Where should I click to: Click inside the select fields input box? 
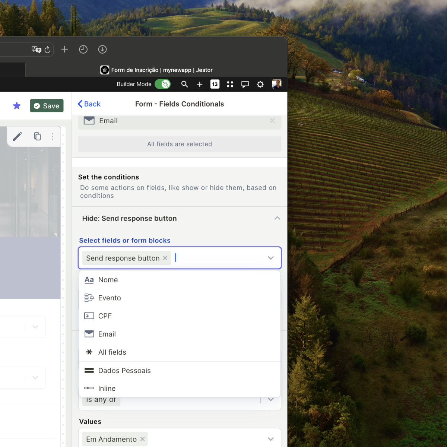coord(180,258)
